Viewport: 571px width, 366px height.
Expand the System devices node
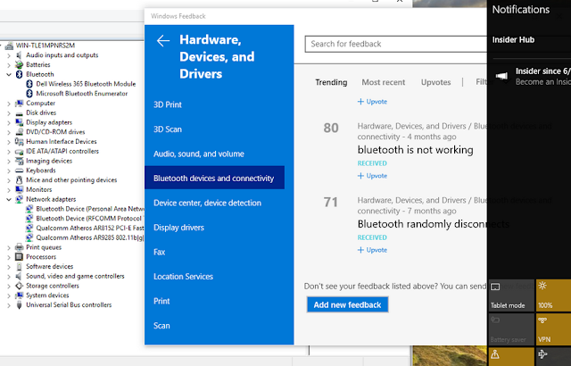pos(9,295)
